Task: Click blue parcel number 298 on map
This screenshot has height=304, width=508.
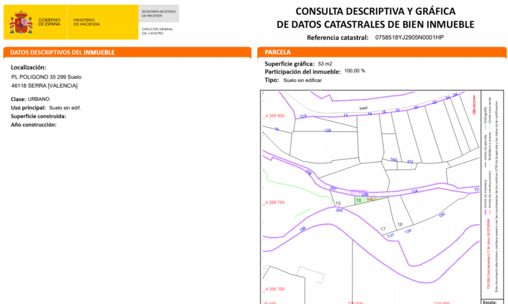Action: [339, 211]
